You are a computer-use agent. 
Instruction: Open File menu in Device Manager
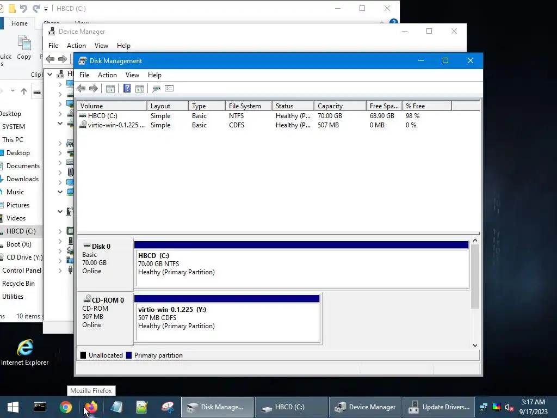pyautogui.click(x=53, y=46)
